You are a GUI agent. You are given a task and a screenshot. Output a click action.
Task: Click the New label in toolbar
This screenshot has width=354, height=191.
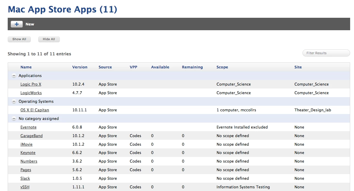coord(30,24)
